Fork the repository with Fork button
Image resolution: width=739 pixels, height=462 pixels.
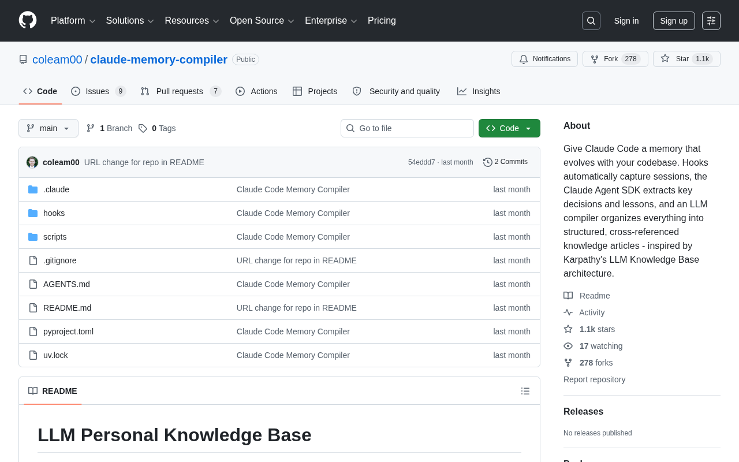pyautogui.click(x=615, y=59)
